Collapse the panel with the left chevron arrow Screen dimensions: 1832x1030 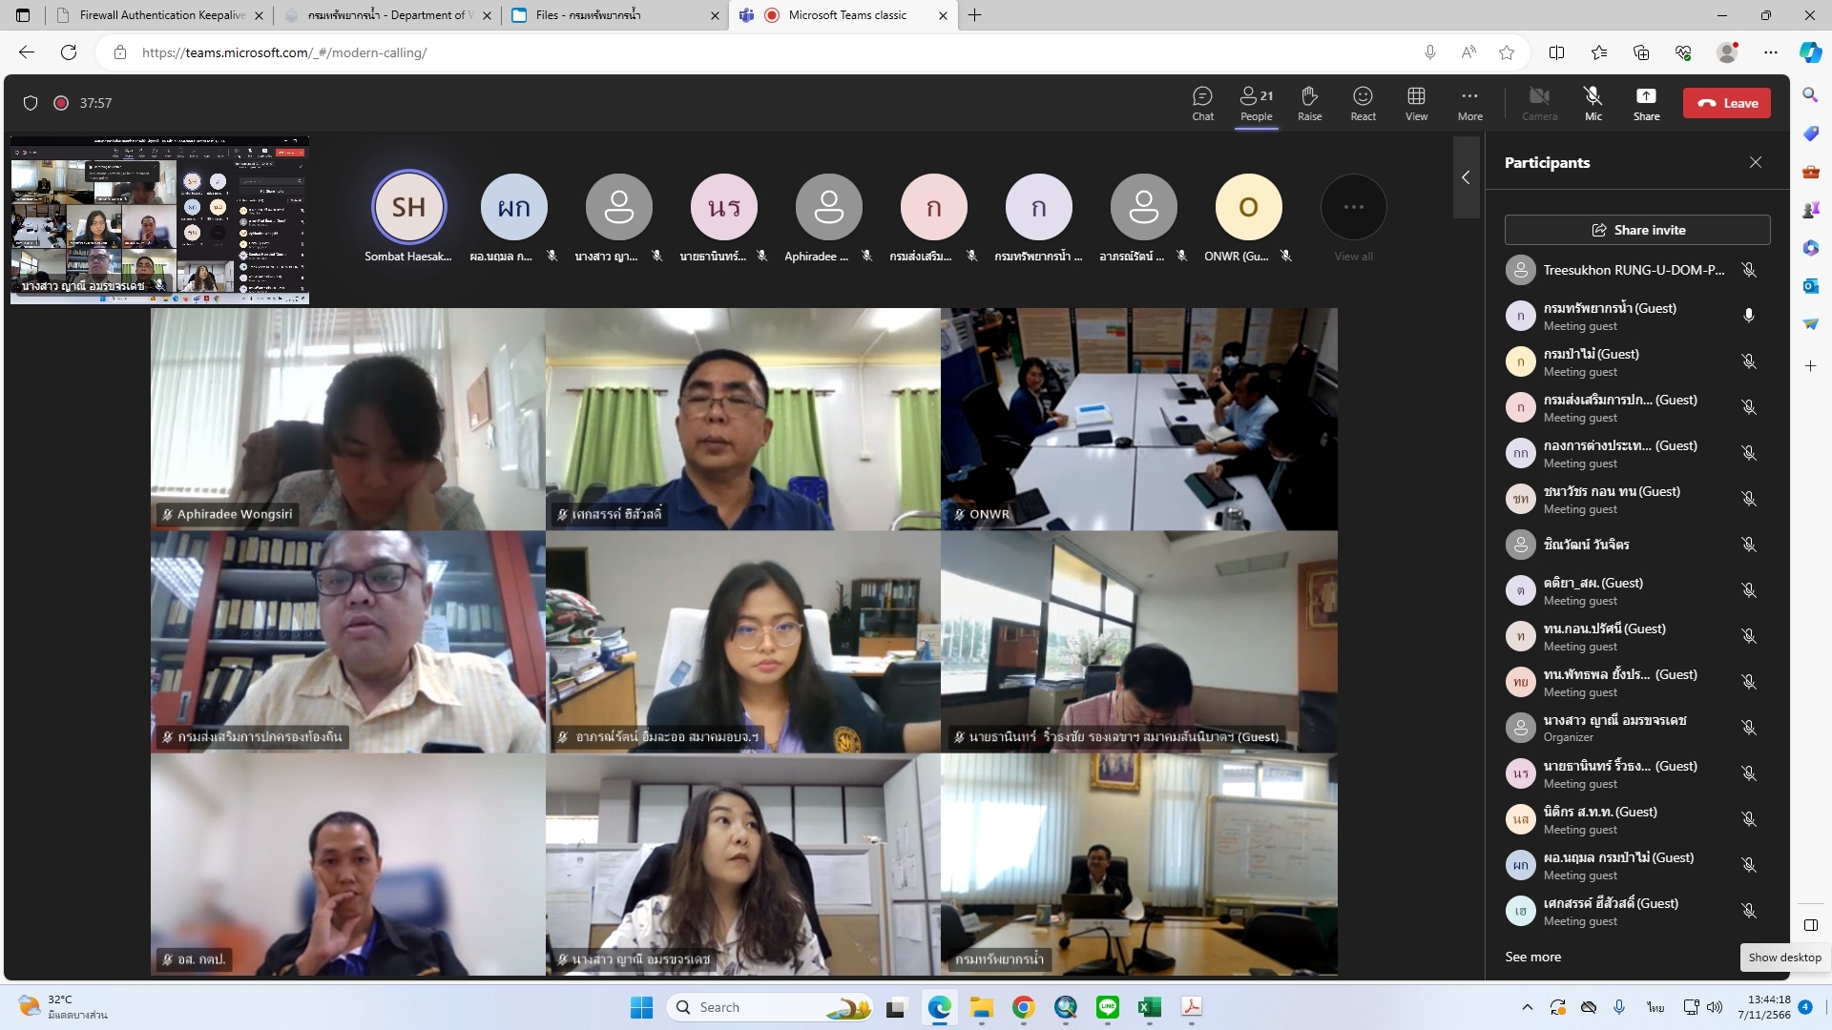(x=1466, y=177)
